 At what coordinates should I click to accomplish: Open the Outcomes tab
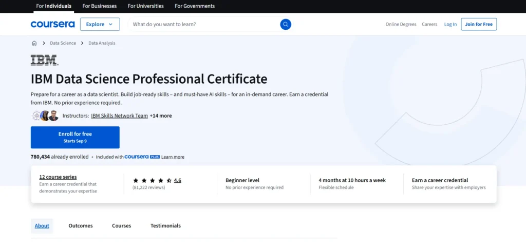pyautogui.click(x=81, y=225)
